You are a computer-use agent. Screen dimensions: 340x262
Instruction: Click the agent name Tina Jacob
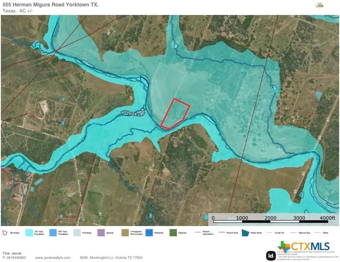[x=12, y=253]
